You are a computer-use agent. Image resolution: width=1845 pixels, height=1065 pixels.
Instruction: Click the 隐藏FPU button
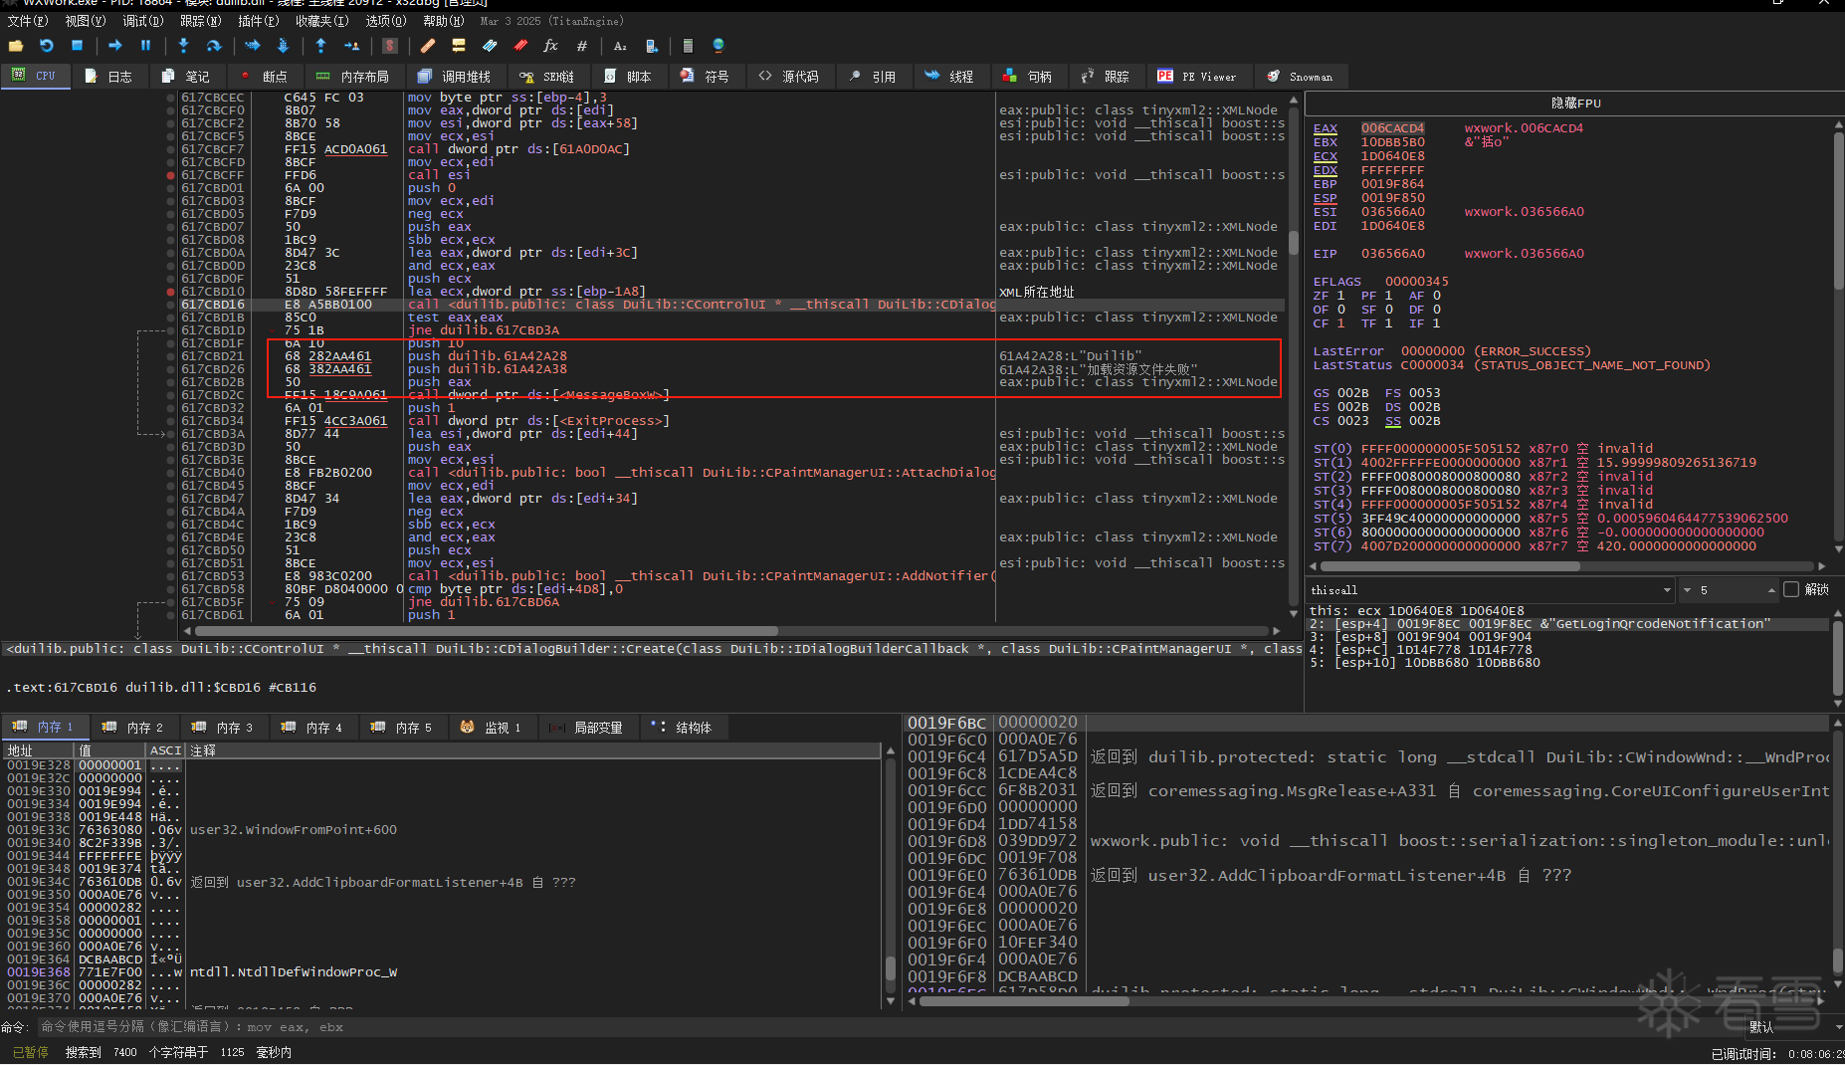click(x=1575, y=104)
